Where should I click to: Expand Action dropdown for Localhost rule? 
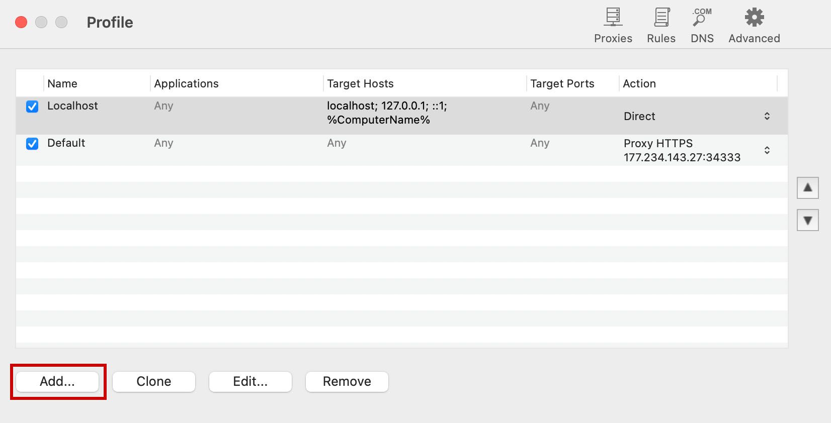(767, 116)
